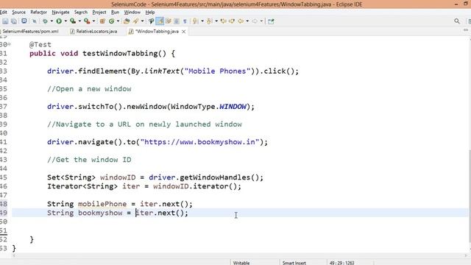Open the Help menu
Screen dimensions: 471x265
tap(150, 12)
